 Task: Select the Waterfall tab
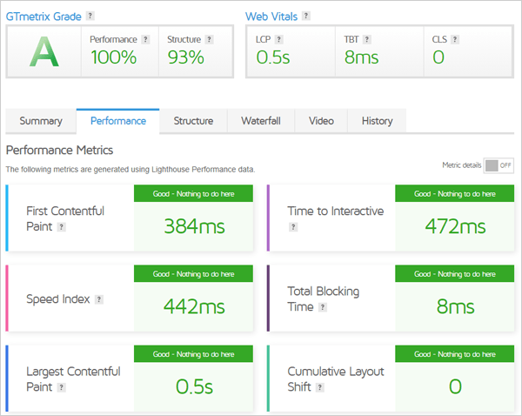pos(261,121)
